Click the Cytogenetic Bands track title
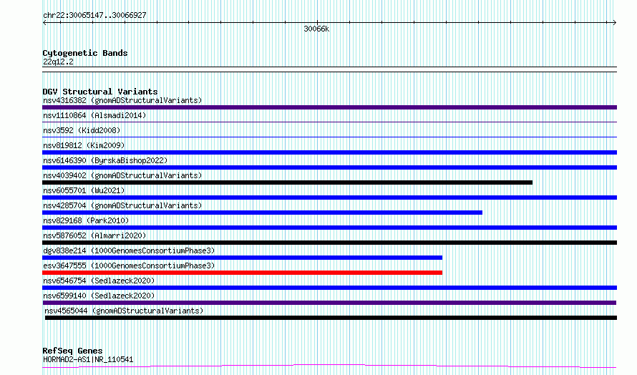The image size is (637, 375). point(85,53)
